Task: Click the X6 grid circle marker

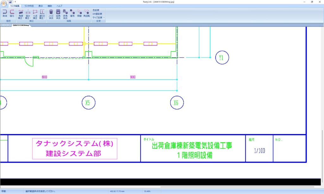Action: (177, 103)
